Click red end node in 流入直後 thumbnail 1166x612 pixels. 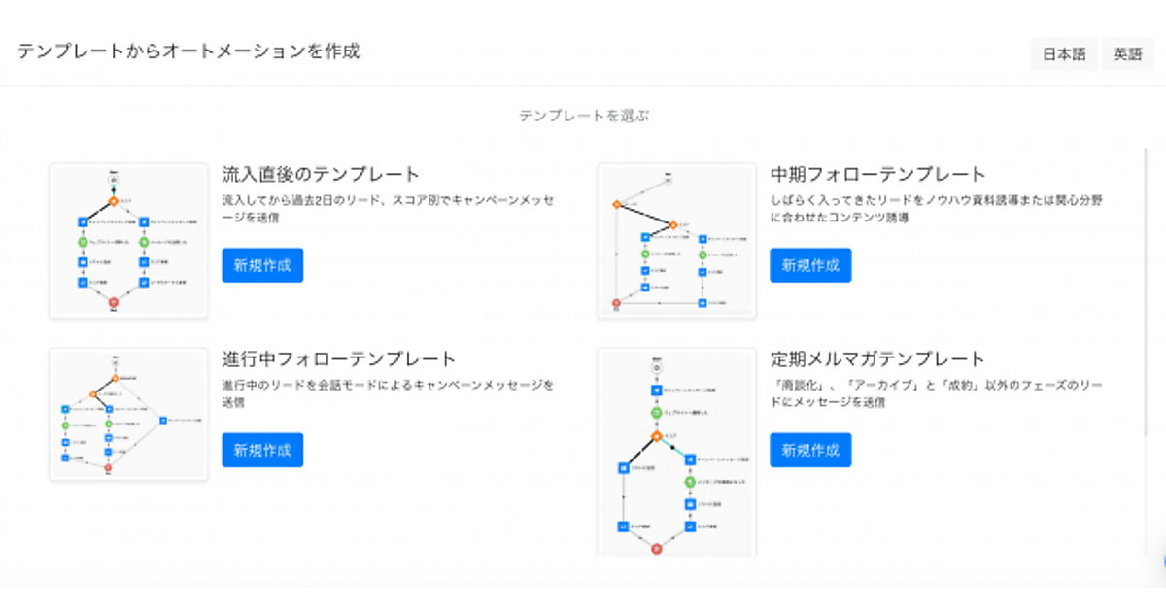coord(114,304)
